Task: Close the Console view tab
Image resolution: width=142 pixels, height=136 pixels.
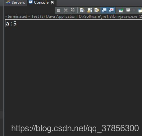Action: point(53,2)
